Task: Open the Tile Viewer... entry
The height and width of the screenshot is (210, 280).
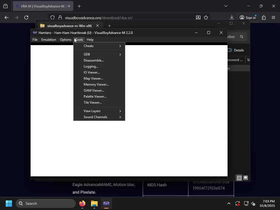Action: (x=99, y=103)
